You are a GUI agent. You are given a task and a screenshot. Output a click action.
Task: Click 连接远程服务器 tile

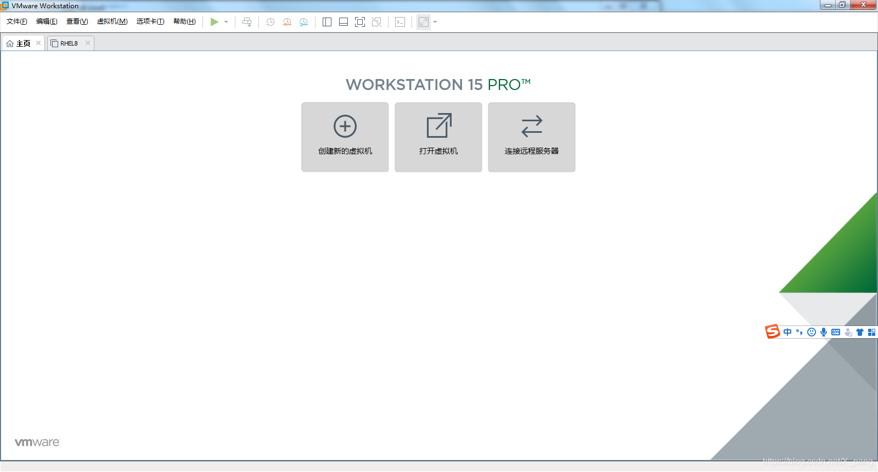pos(532,137)
